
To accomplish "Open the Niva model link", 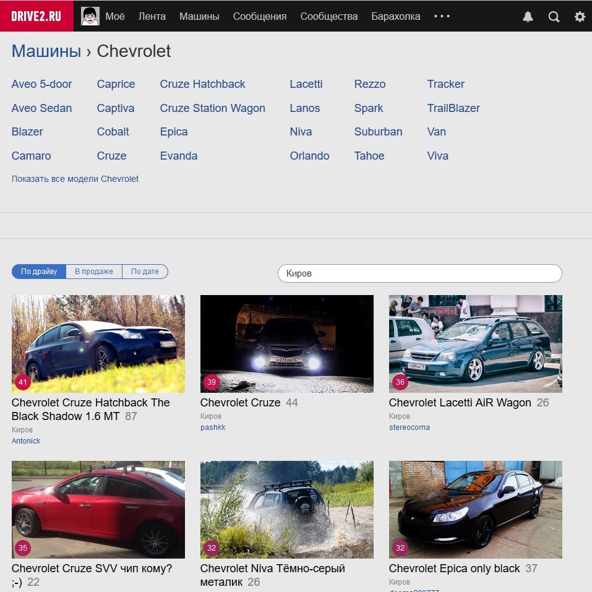I will coord(301,132).
